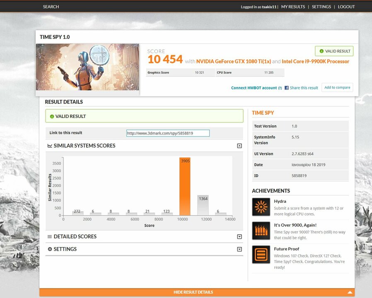Click the SystemInfo Version value 5.15
Image resolution: width=372 pixels, height=298 pixels.
click(x=295, y=137)
